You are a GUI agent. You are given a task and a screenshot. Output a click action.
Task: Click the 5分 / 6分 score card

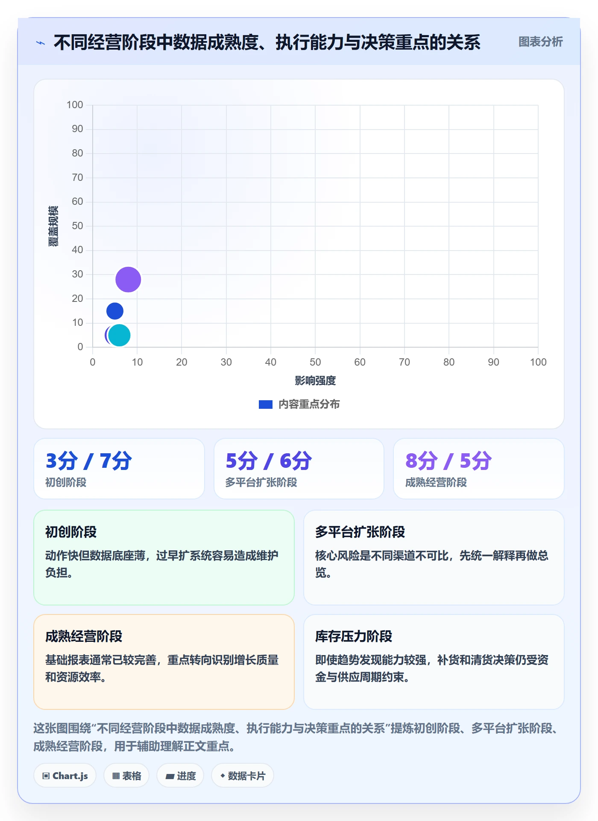[299, 469]
